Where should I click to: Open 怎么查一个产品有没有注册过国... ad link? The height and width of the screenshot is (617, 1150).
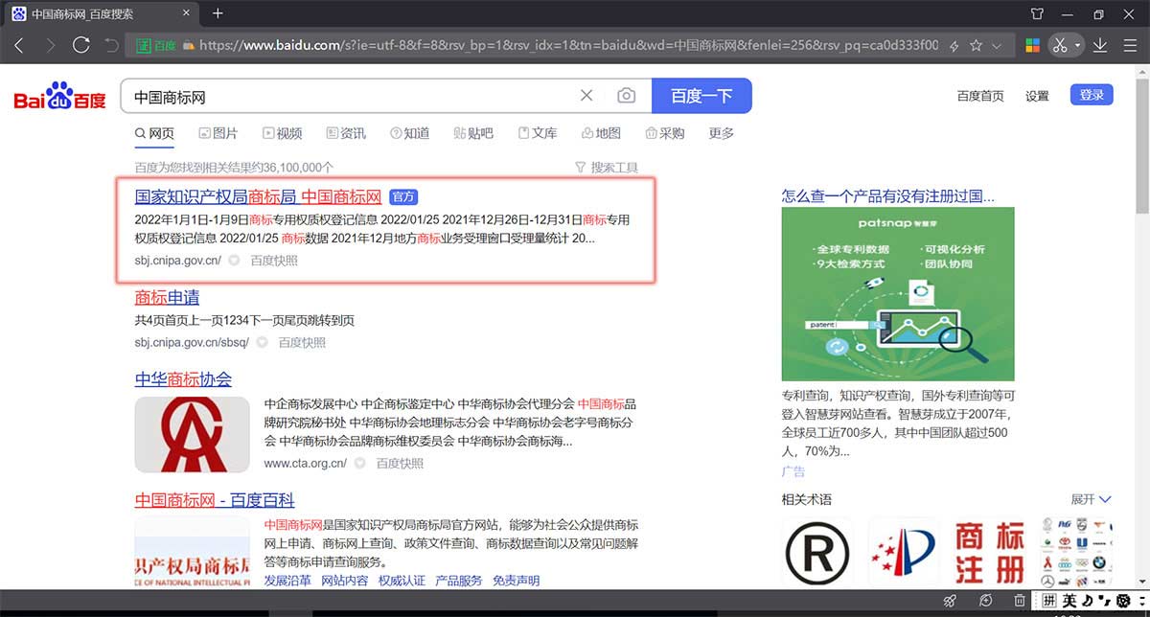[887, 195]
